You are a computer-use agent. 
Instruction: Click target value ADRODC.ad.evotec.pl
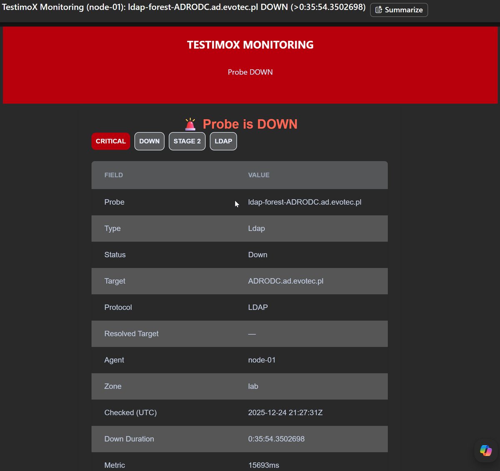tap(286, 281)
